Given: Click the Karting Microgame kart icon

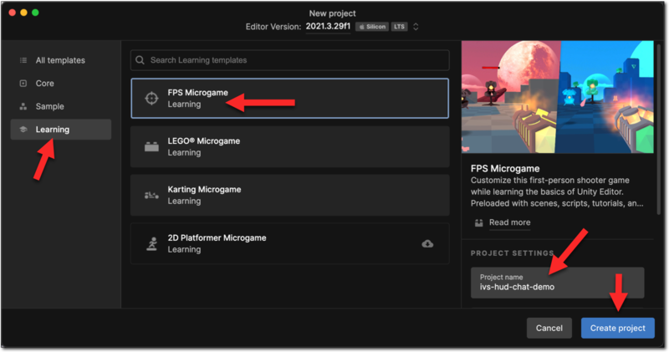Looking at the screenshot, I should 151,195.
